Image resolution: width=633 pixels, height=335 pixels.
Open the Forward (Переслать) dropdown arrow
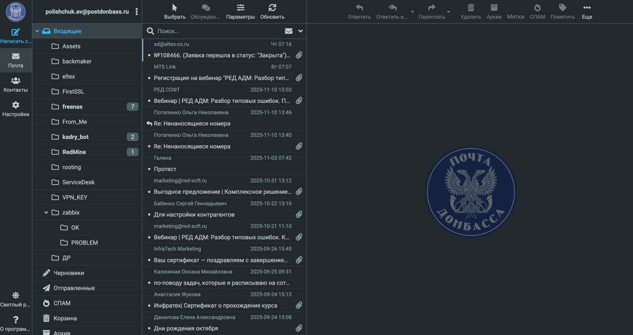point(449,11)
